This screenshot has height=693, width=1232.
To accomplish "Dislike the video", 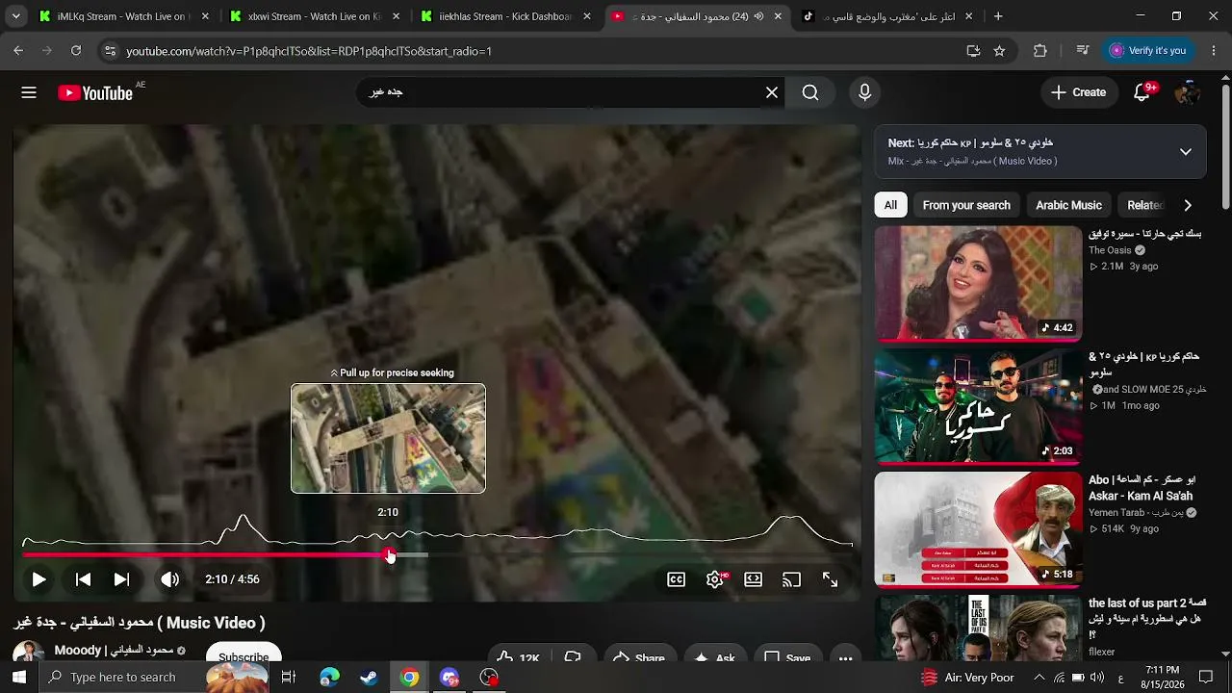I will point(573,654).
